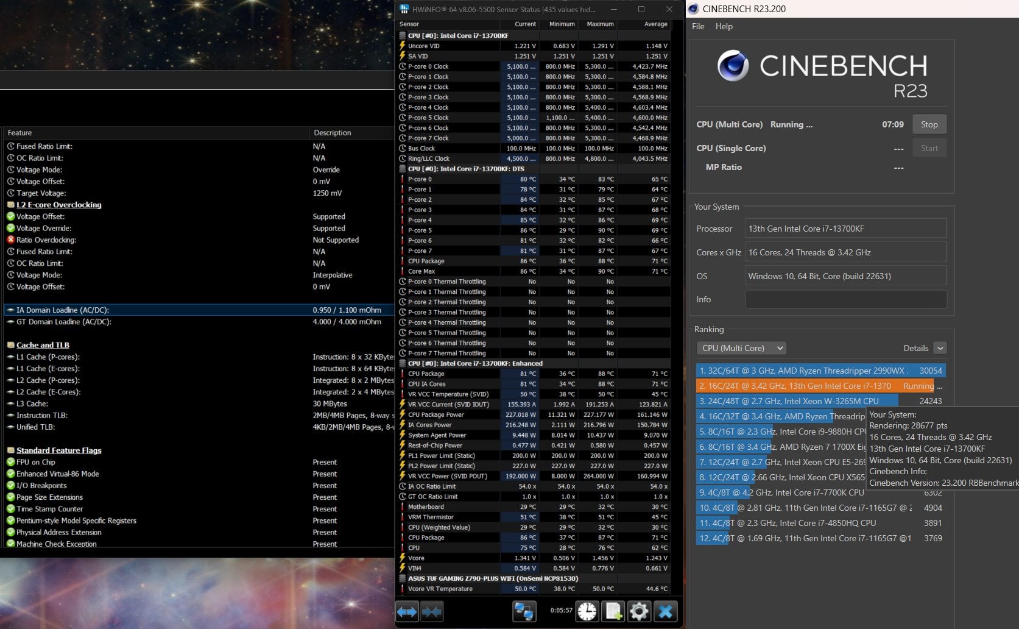Click the Description column header
Image resolution: width=1019 pixels, height=629 pixels.
pyautogui.click(x=333, y=133)
